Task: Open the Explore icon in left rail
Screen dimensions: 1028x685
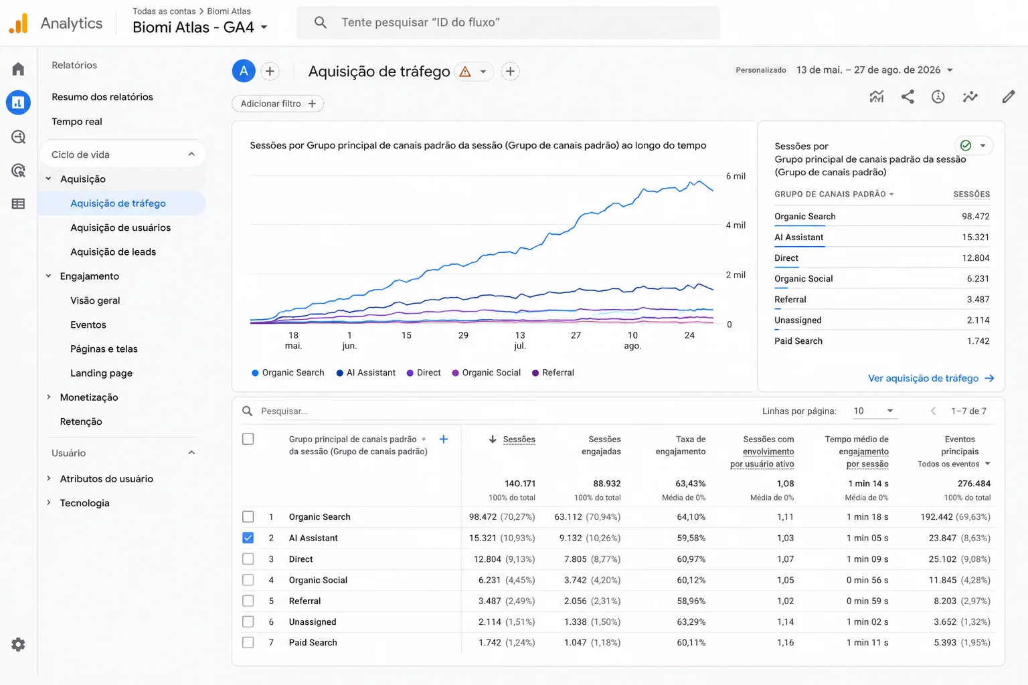Action: (x=18, y=137)
